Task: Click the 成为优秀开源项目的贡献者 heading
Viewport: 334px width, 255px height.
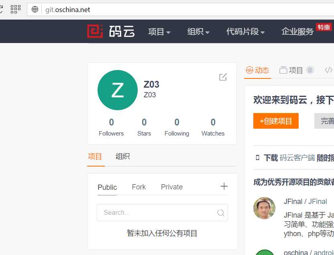Action: [294, 182]
